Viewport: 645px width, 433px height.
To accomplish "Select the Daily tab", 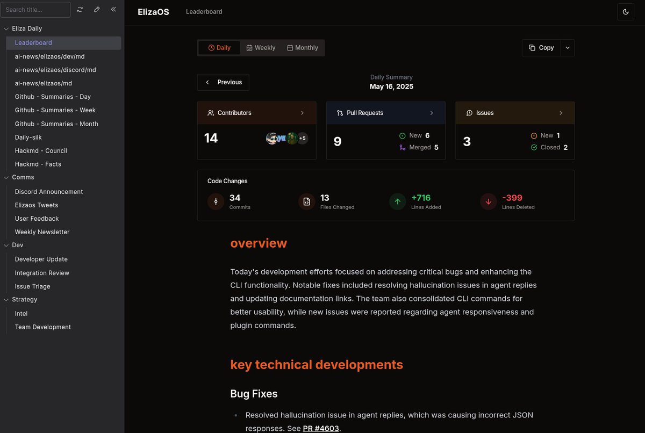I will [219, 48].
